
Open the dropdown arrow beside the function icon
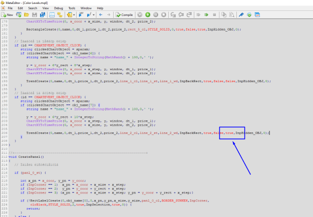pyautogui.click(x=94, y=15)
